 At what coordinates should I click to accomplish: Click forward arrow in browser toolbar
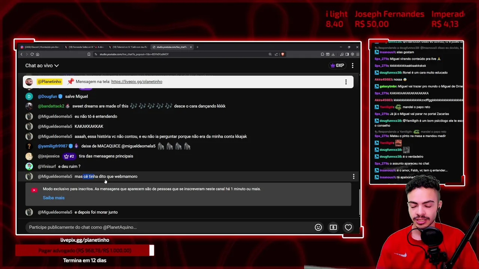point(27,54)
